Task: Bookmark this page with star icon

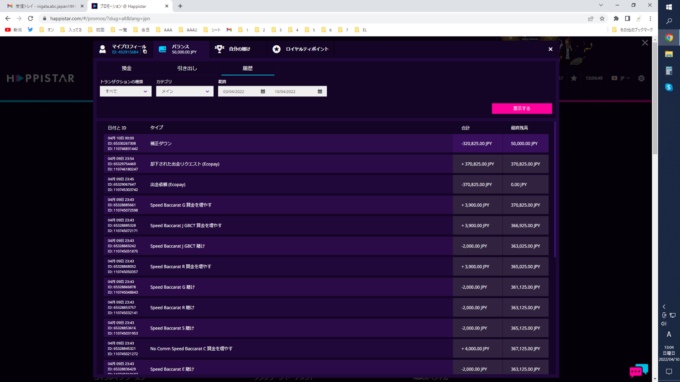Action: [x=602, y=19]
